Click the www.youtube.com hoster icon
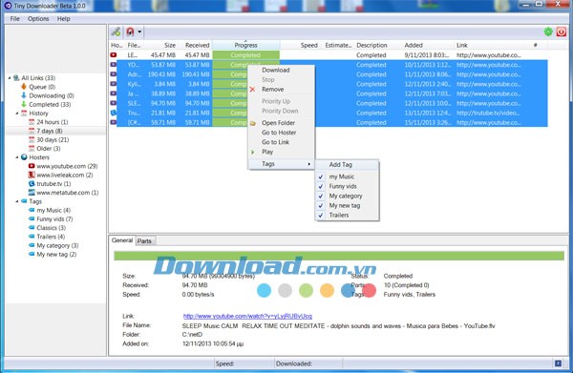 (x=32, y=166)
